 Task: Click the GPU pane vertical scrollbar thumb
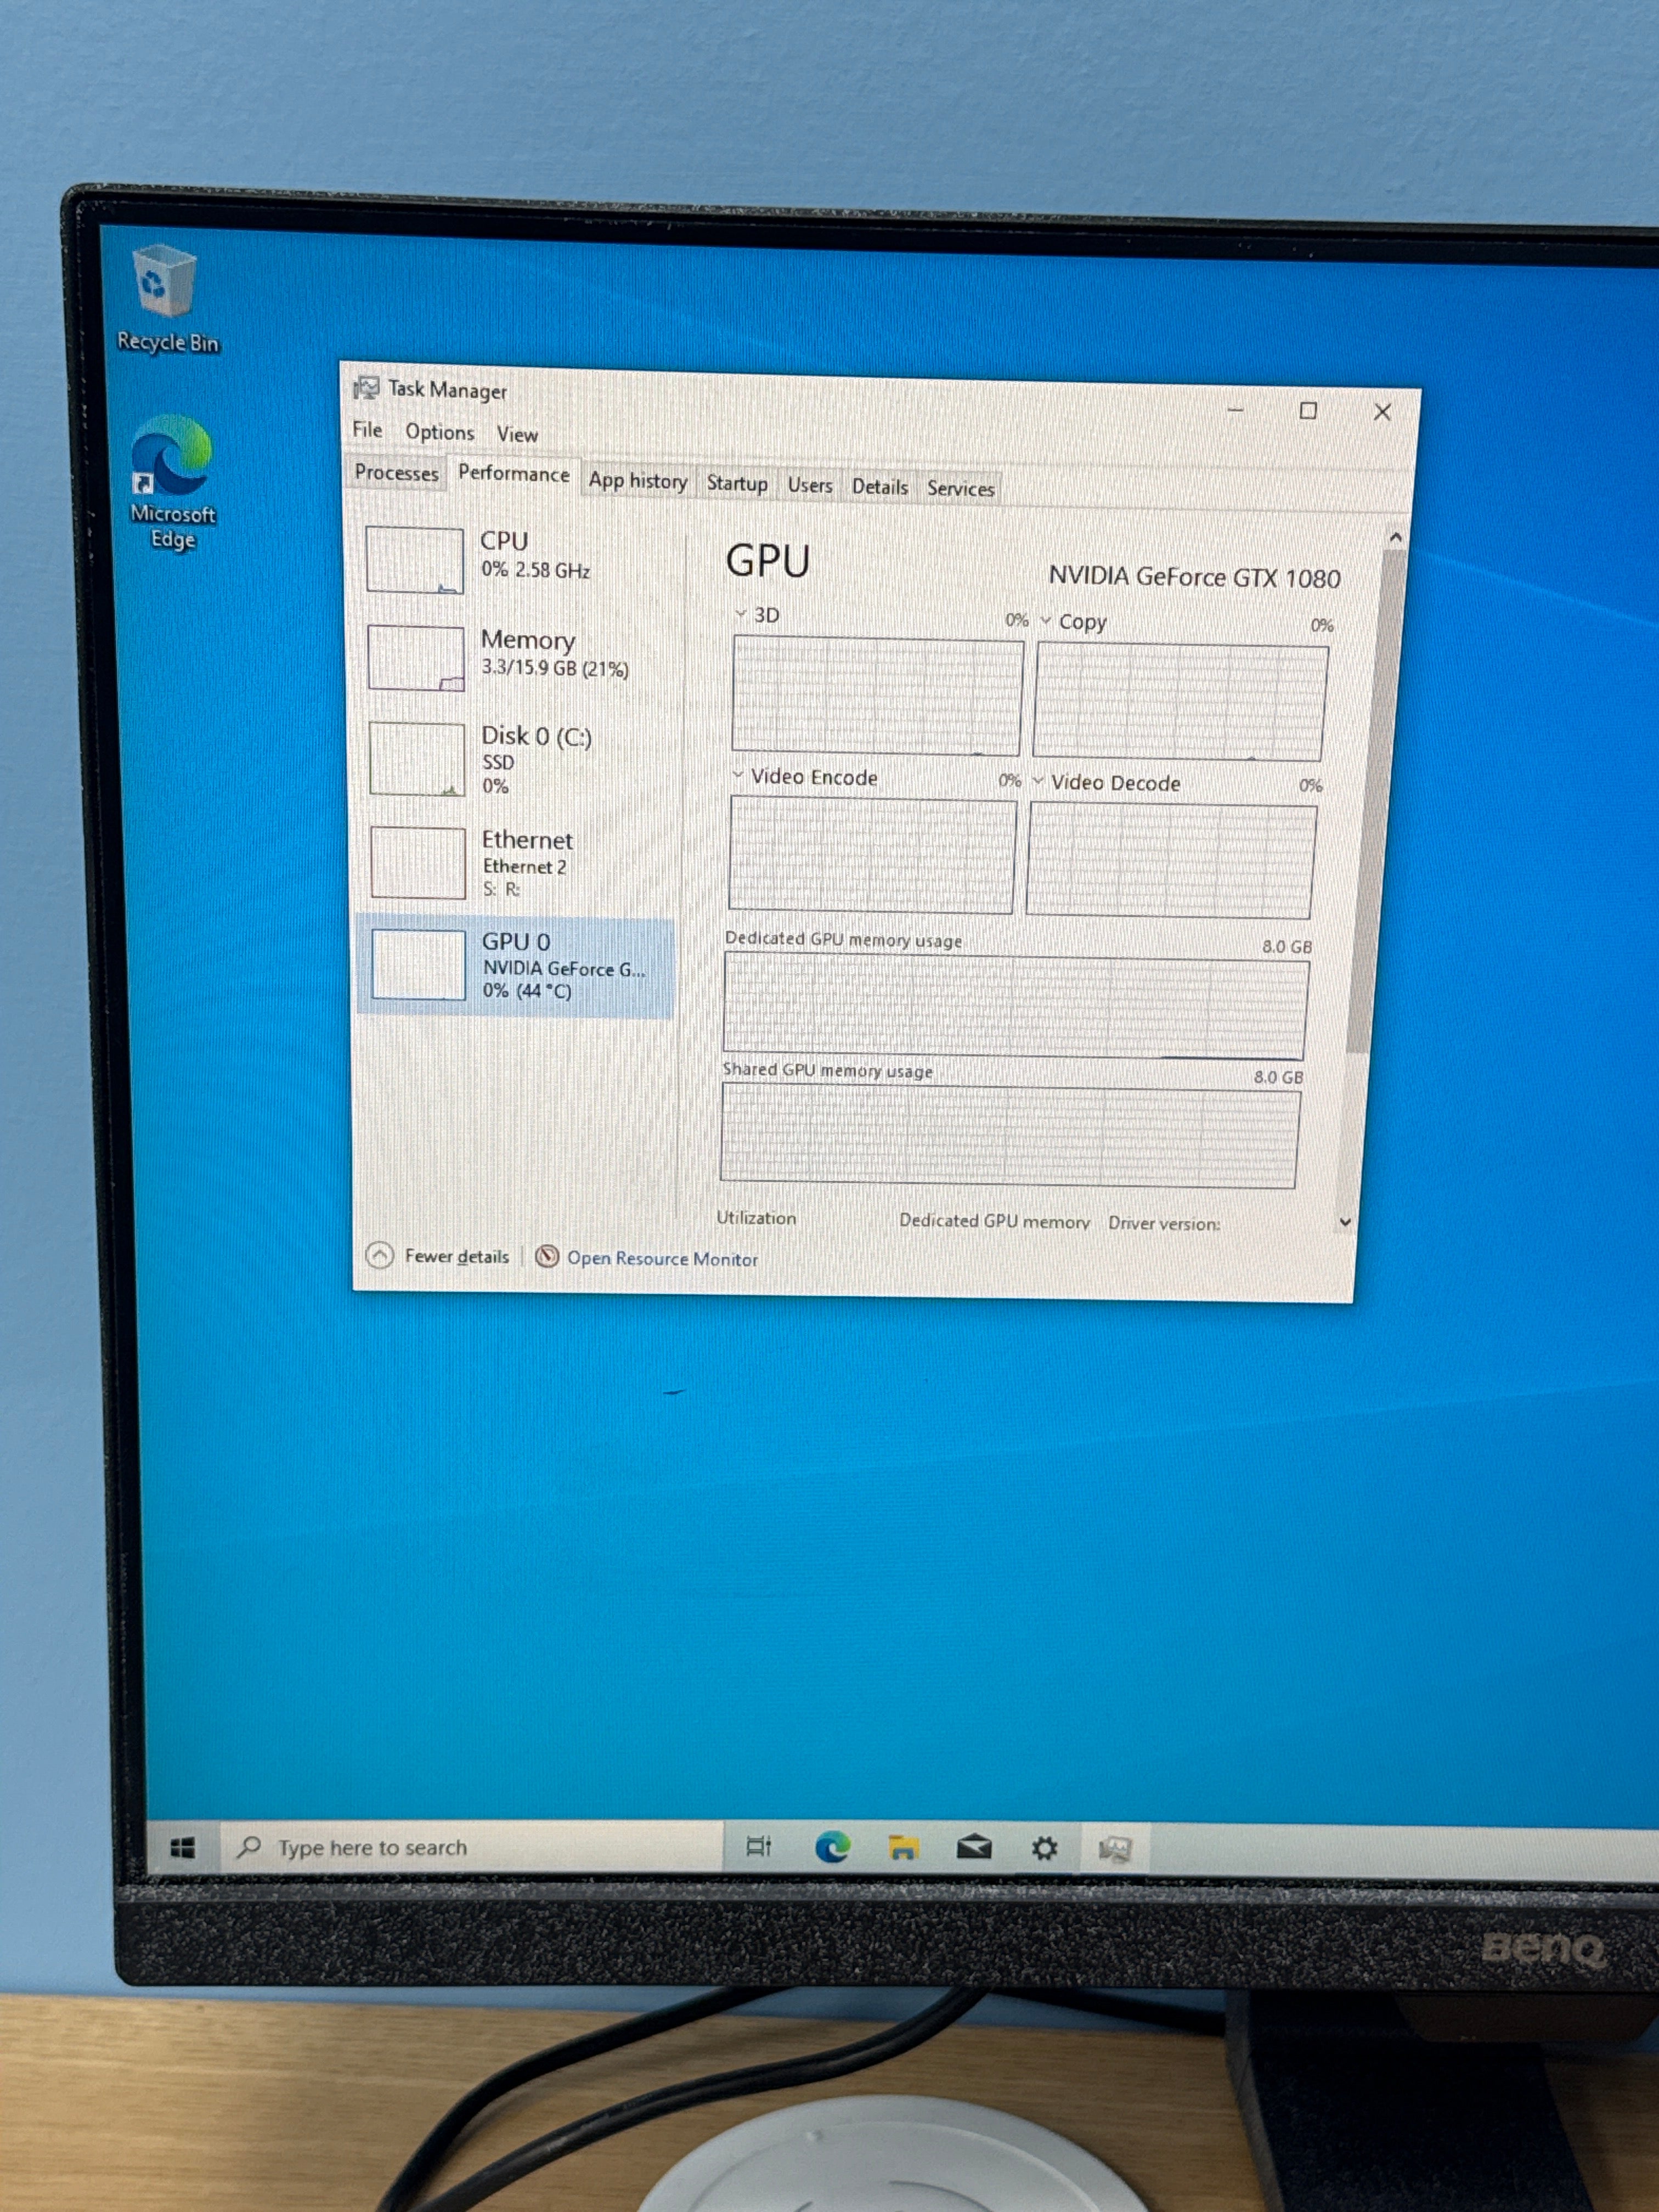pos(1378,800)
